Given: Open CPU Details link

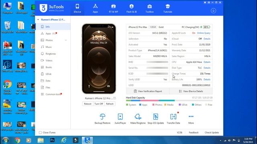Looking at the screenshot, I should tap(207, 62).
